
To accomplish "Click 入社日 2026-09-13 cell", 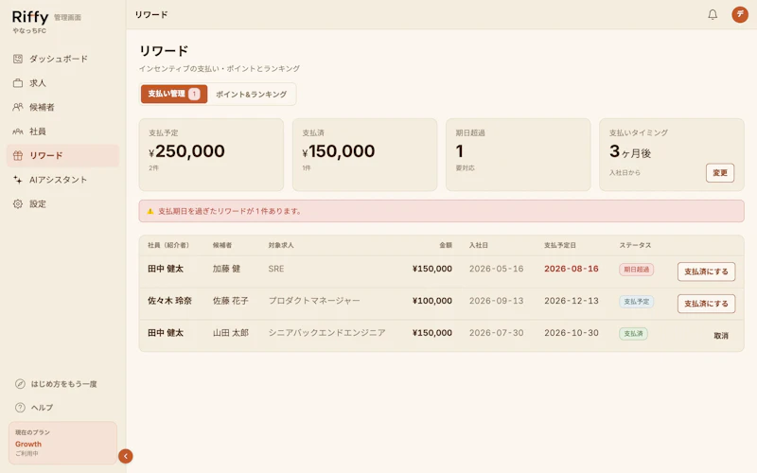I will (x=496, y=301).
